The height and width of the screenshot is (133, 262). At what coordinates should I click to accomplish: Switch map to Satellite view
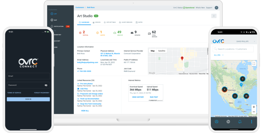coord(161,51)
